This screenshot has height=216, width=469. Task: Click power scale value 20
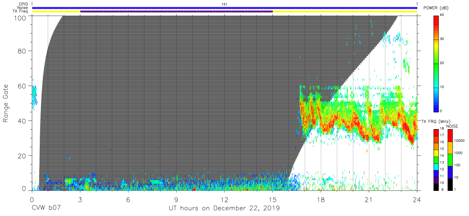click(442, 63)
